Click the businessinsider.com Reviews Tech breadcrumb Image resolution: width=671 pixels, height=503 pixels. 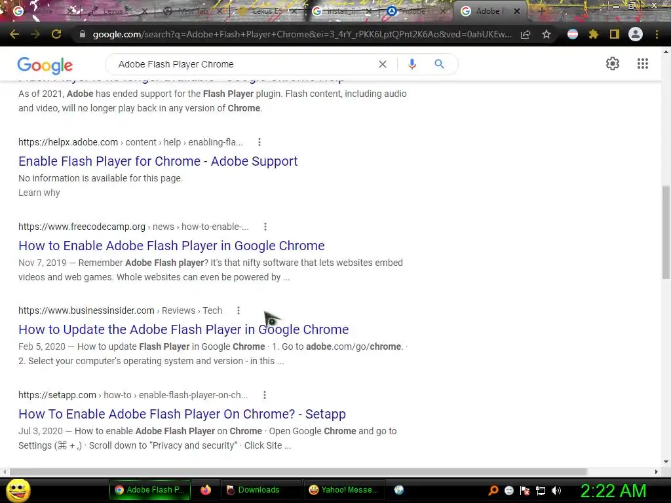(x=121, y=310)
